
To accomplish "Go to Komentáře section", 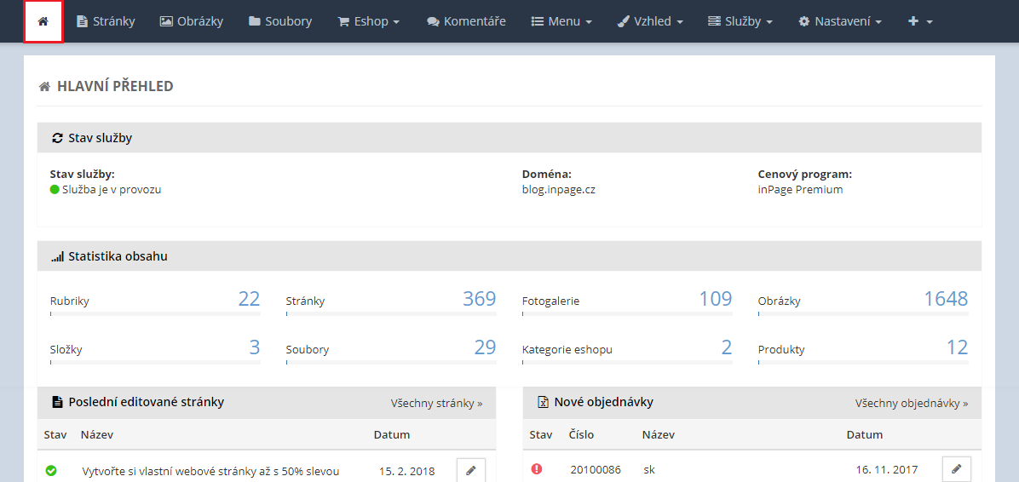I will pos(466,21).
